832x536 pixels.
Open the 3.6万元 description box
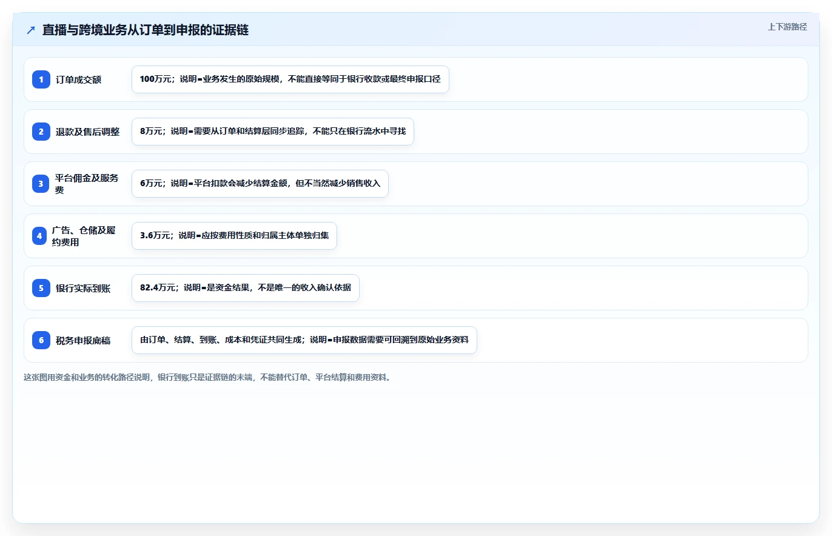234,236
